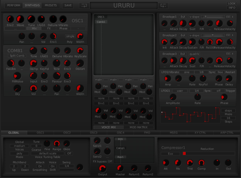Open the Split Comb mode dropdown
This screenshot has width=241, height=178.
click(17, 56)
